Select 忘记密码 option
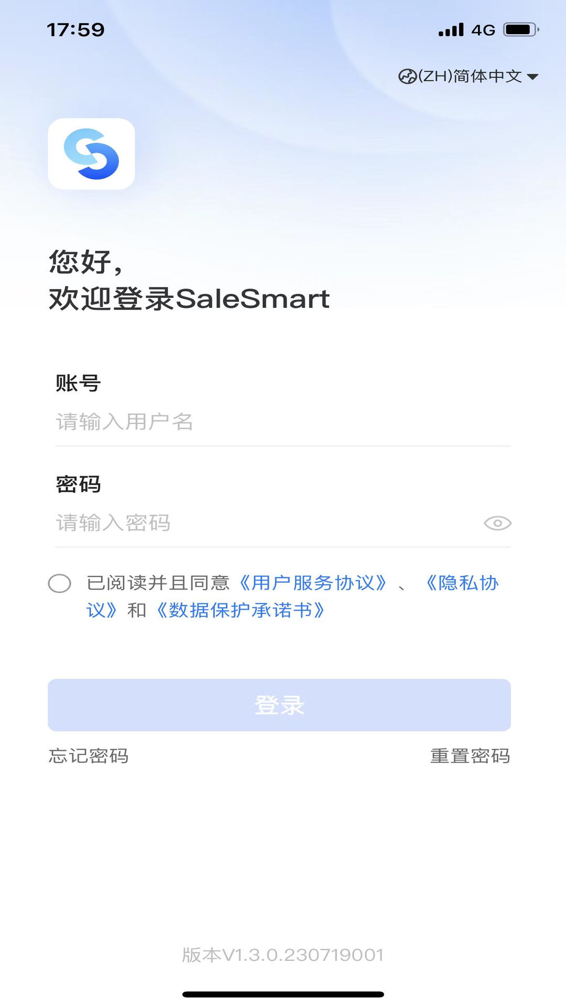The width and height of the screenshot is (566, 1007). point(89,756)
